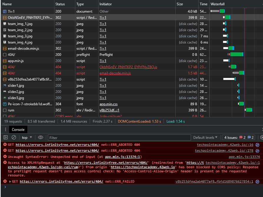The height and width of the screenshot is (197, 263).
Task: Open email-decode.min.js initiator link
Action: click(115, 73)
